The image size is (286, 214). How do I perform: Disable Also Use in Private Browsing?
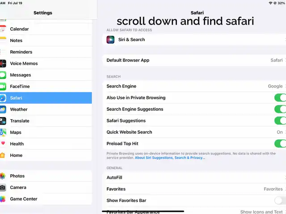click(x=280, y=98)
